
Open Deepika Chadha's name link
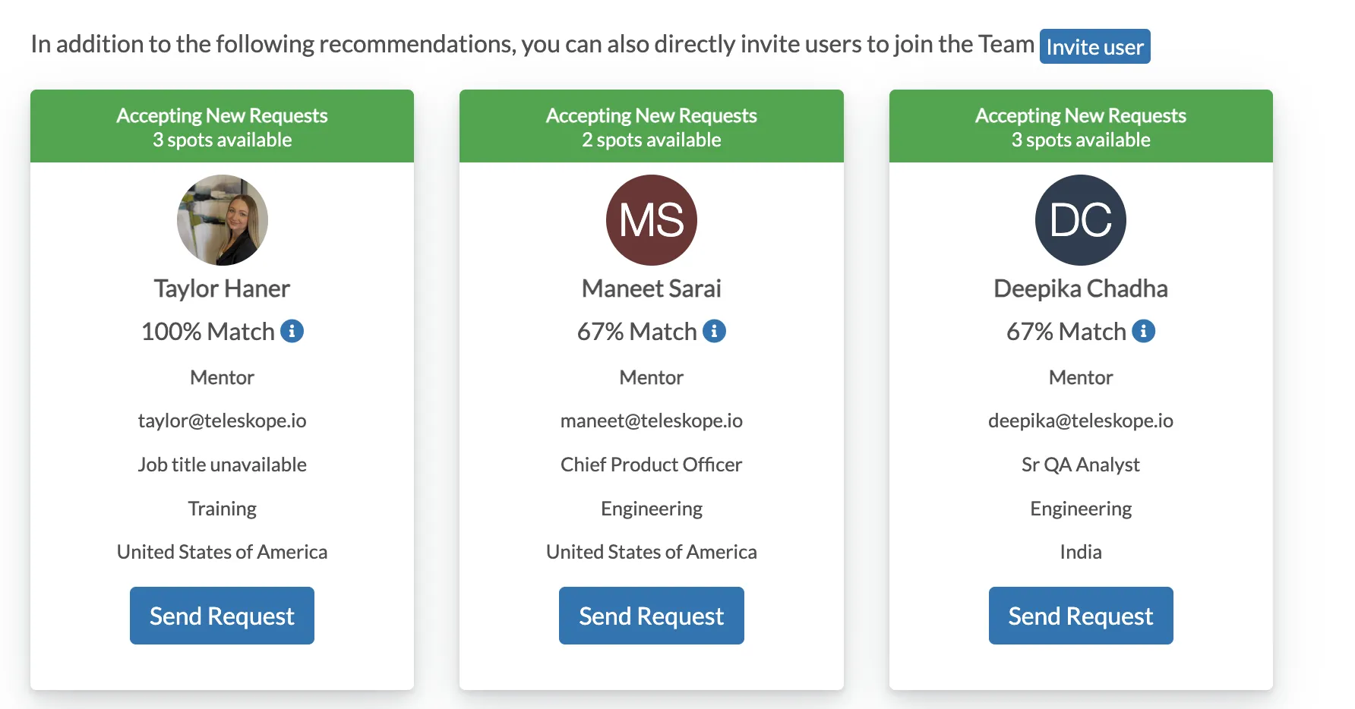click(1081, 288)
